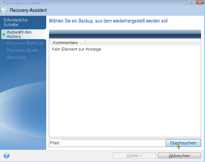Viewport: 205px width, 162px height.
Task: Click the green arrow beside Auswahl des Archivs
Action: (4, 34)
